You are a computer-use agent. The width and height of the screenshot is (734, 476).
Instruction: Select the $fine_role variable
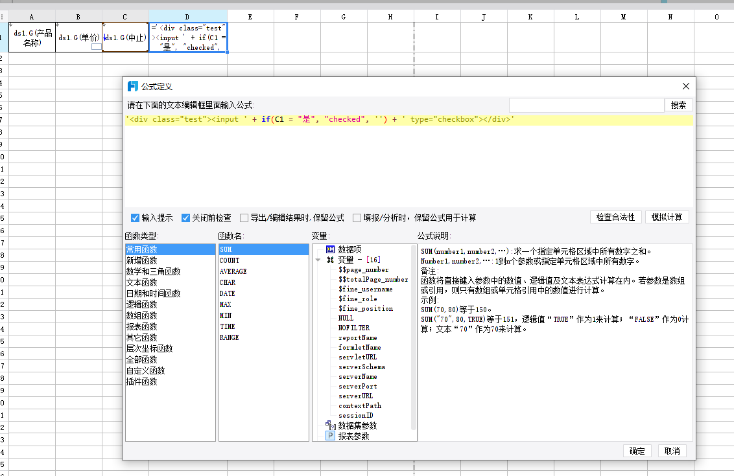[358, 299]
